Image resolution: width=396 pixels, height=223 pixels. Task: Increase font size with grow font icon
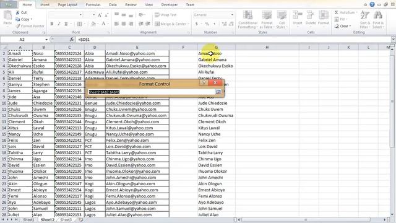pyautogui.click(x=100, y=15)
